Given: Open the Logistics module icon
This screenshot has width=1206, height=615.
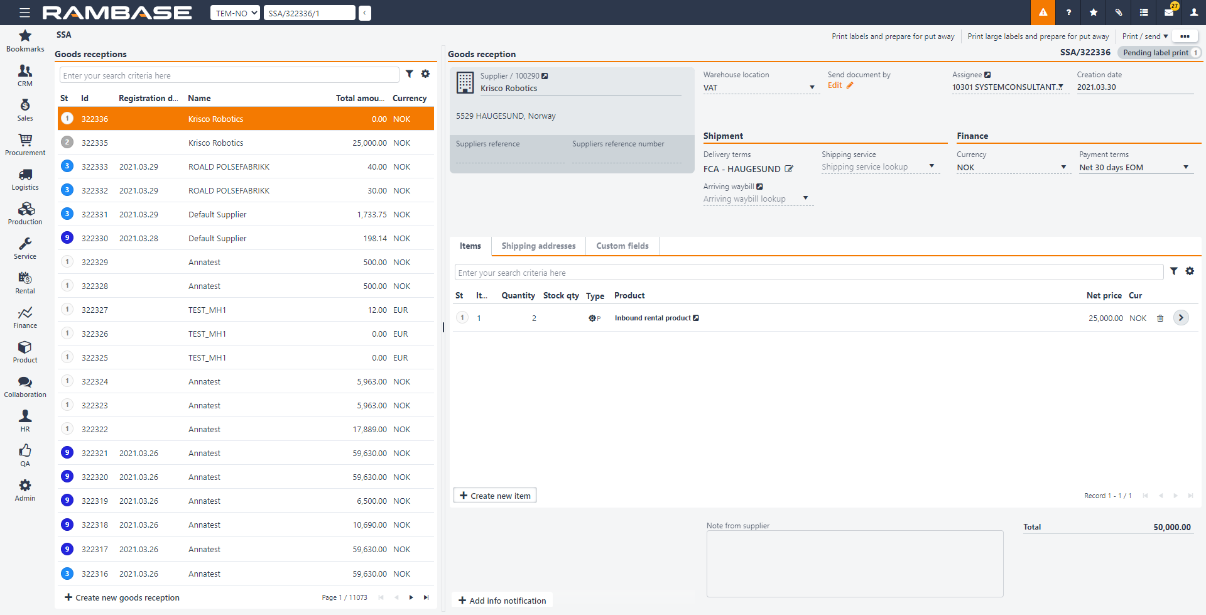Looking at the screenshot, I should 25,179.
